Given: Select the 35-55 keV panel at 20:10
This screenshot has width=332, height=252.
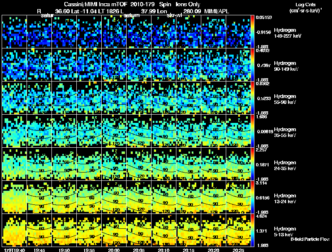Looking at the screenshot, I should point(164,131).
